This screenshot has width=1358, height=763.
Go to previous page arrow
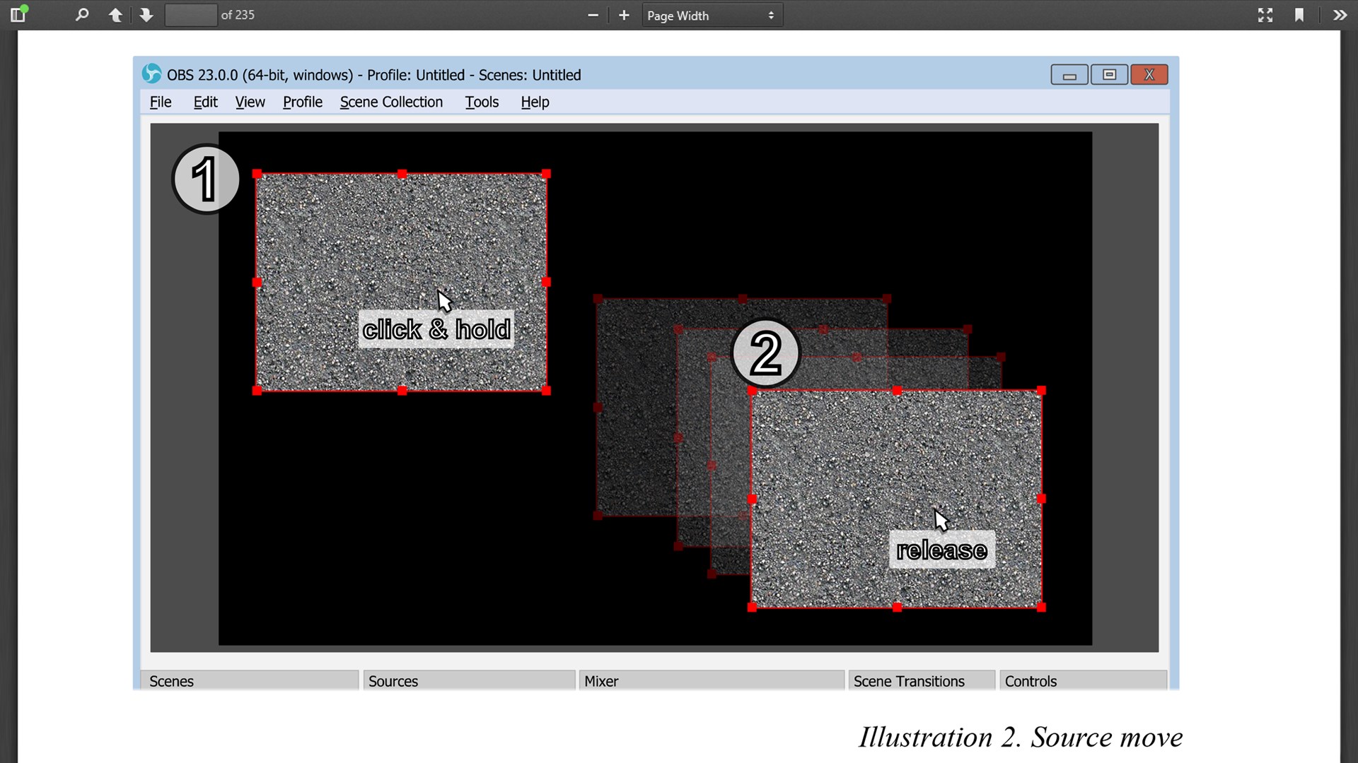pos(115,15)
